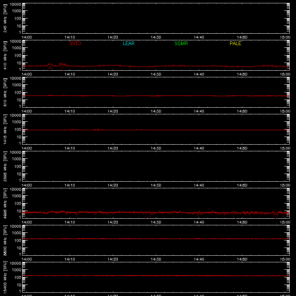Click 14:30 tick under the 245 MHz plot
Viewport: 296px width, 296px height.
(156, 37)
